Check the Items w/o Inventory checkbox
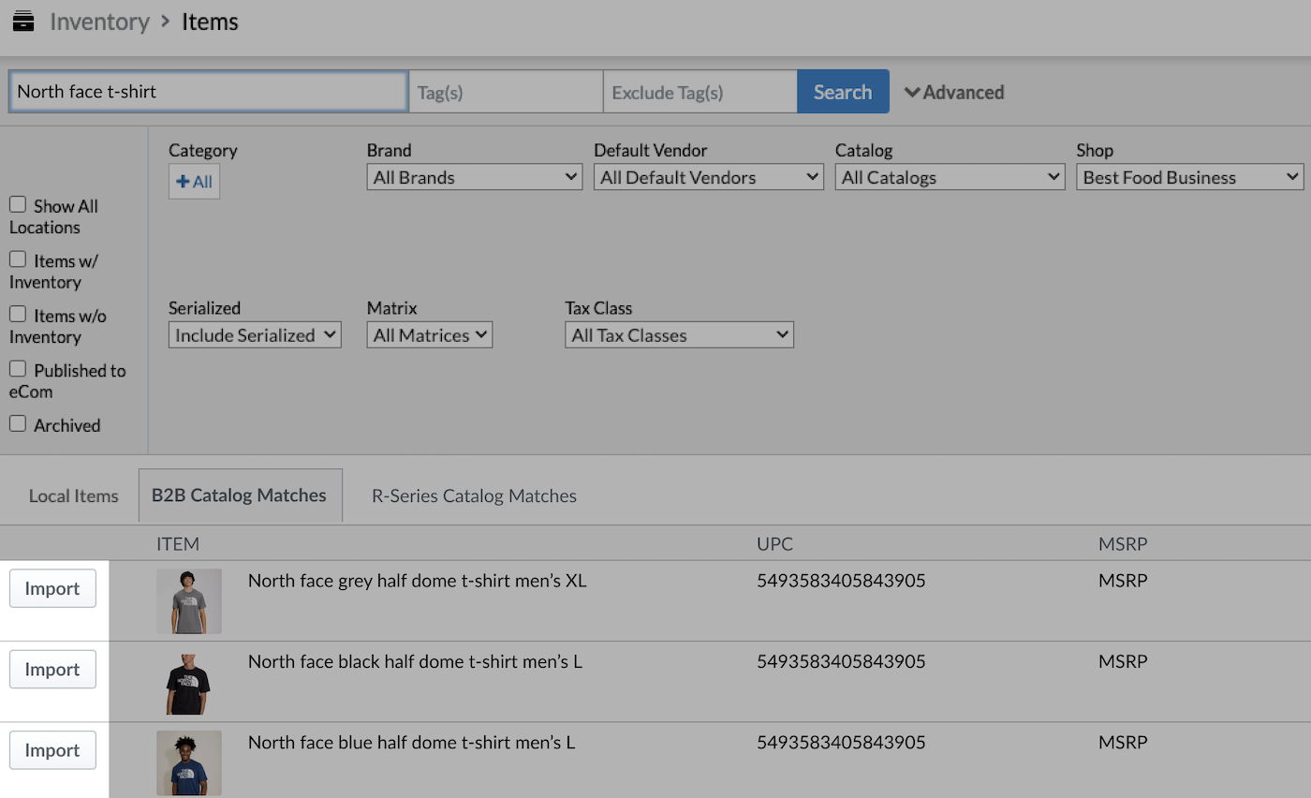The height and width of the screenshot is (798, 1311). [x=18, y=315]
